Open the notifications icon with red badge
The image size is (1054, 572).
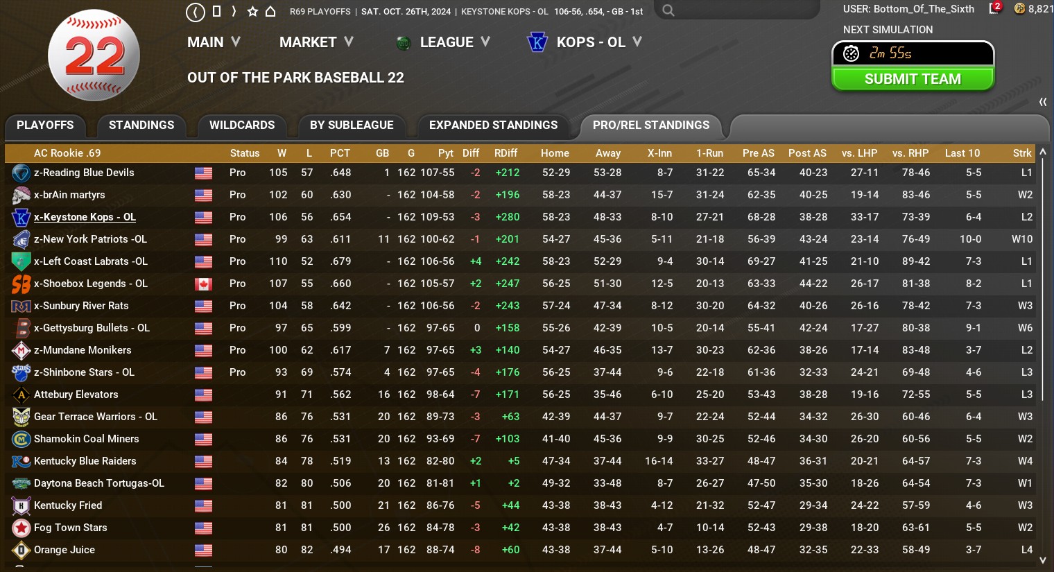(995, 8)
